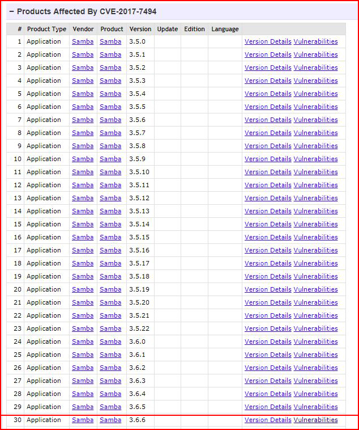Select the Vendor column header
This screenshot has height=430, width=359.
pos(83,29)
